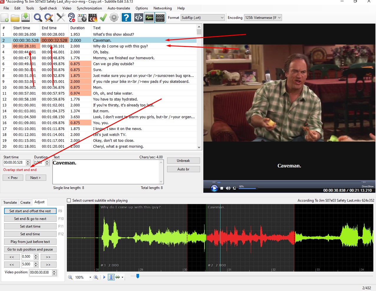376x291 pixels.
Task: Open Subtitle Edit settings gear icon
Action: coord(114,17)
